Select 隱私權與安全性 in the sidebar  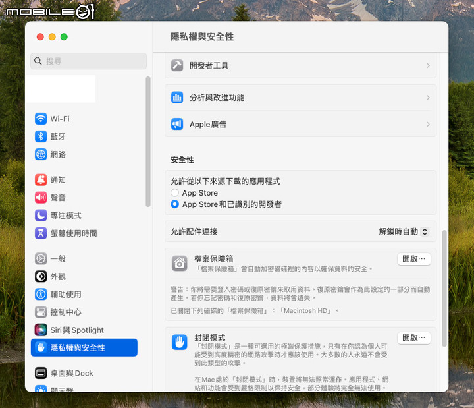click(x=84, y=347)
